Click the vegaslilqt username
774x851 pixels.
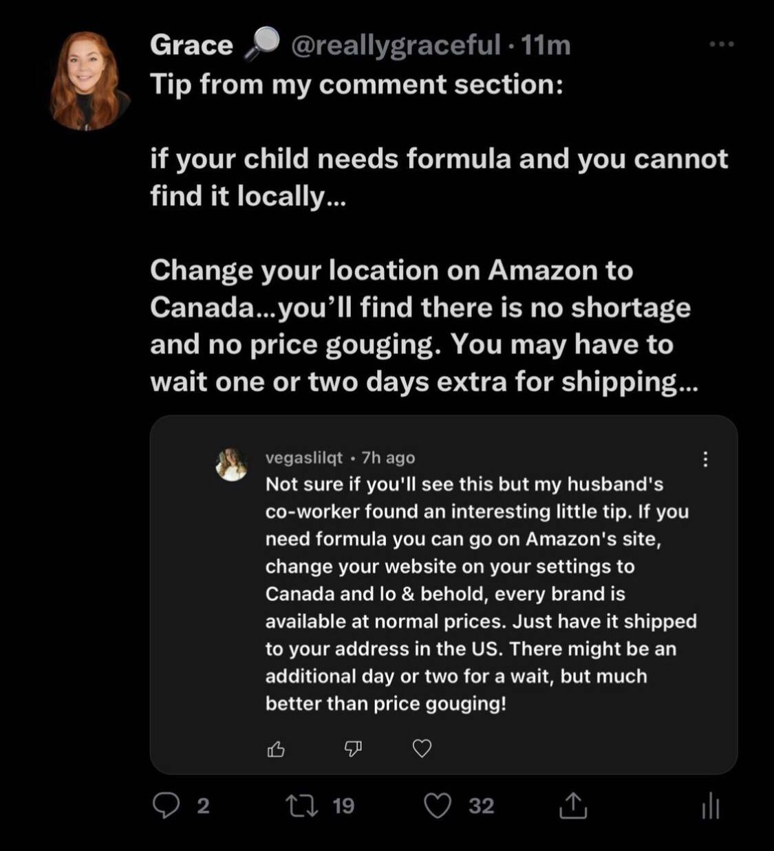pyautogui.click(x=304, y=457)
